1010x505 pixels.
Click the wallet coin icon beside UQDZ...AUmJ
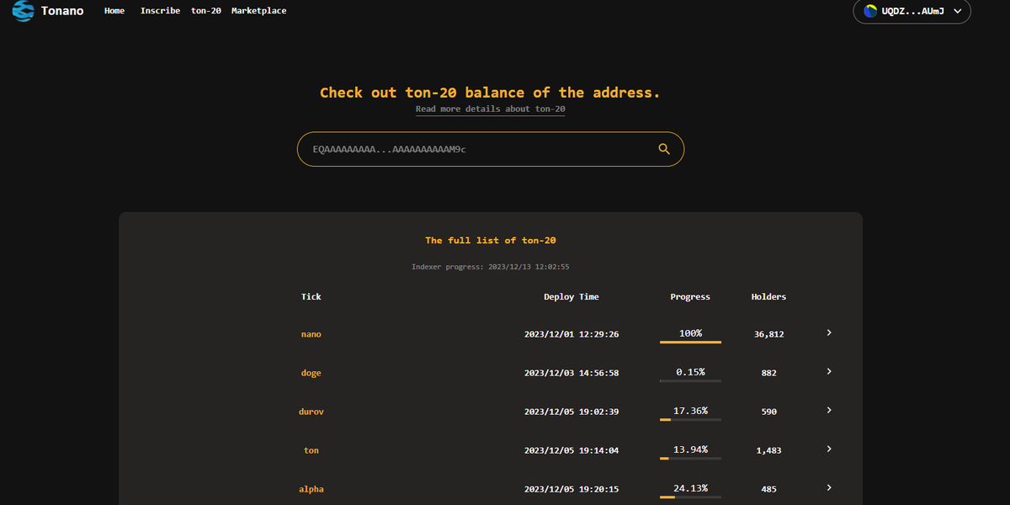869,12
